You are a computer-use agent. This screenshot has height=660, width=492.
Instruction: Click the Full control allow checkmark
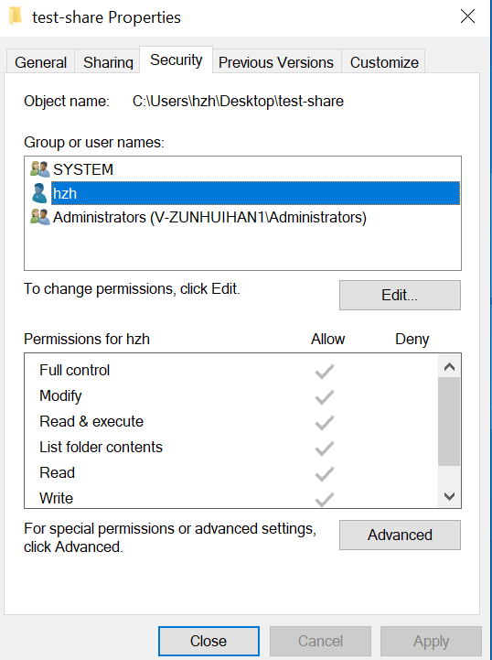tap(325, 372)
